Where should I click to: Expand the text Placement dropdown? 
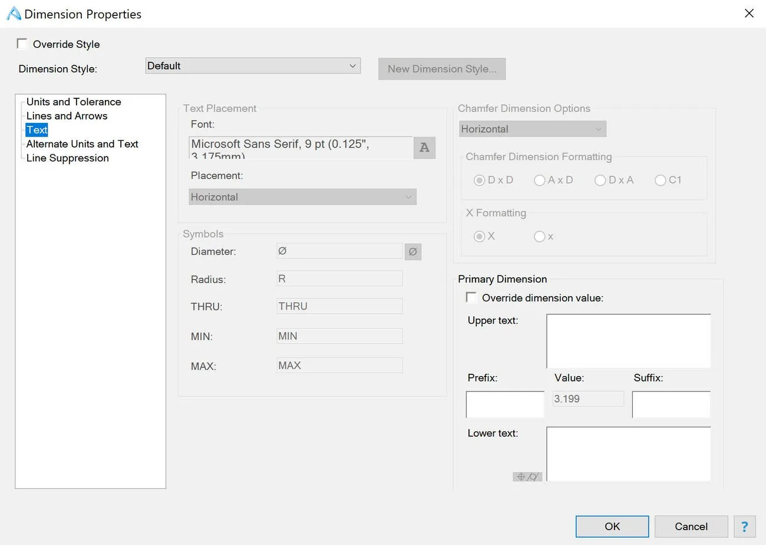pos(303,197)
